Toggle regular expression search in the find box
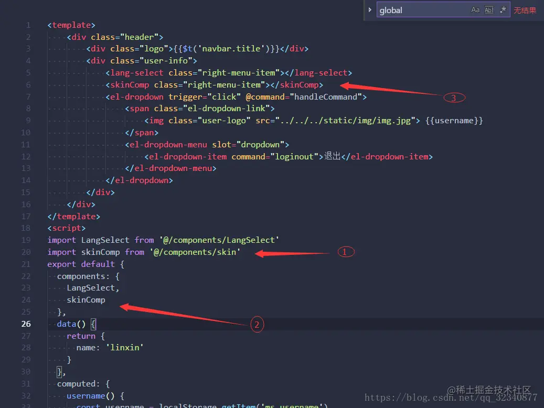The height and width of the screenshot is (408, 544). [503, 10]
